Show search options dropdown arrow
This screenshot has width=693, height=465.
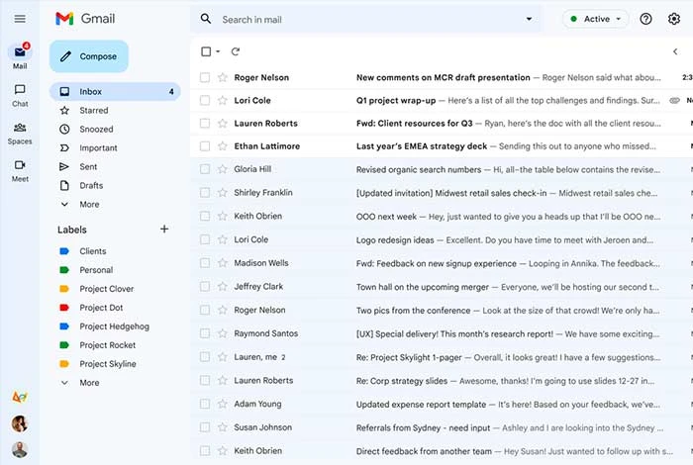tap(529, 19)
